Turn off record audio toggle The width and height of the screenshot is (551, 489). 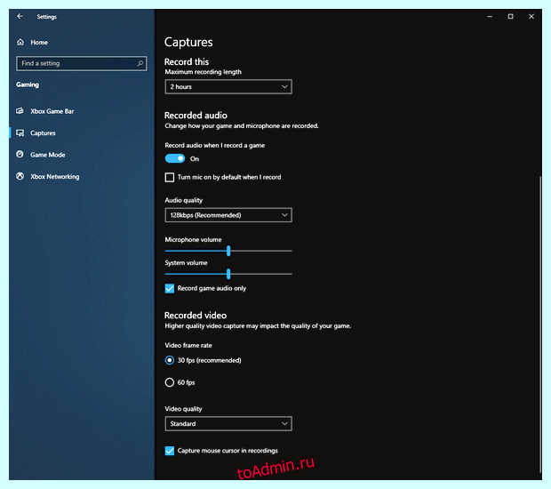(175, 158)
